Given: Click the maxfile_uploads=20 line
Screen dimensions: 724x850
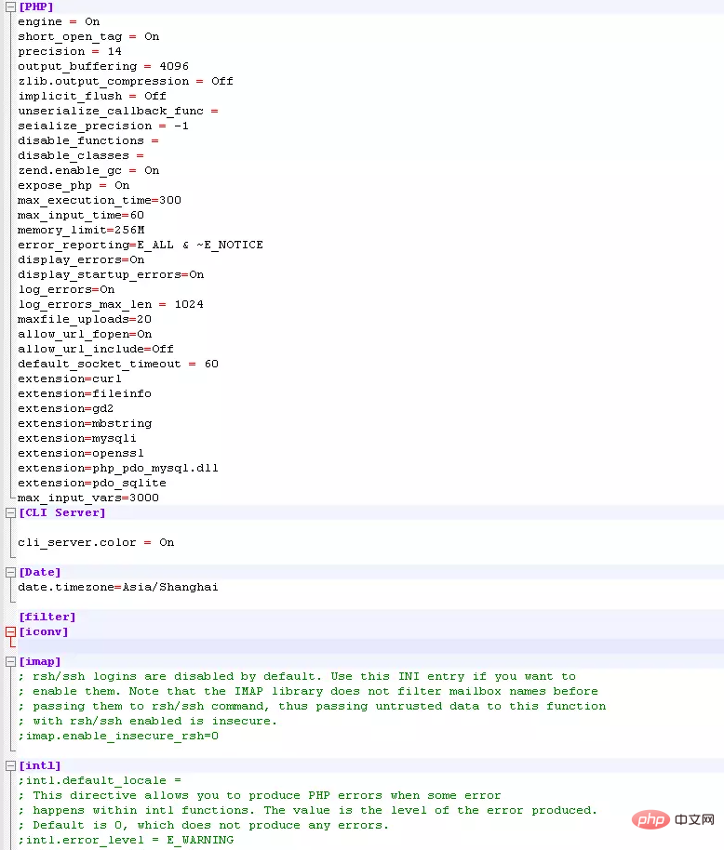Looking at the screenshot, I should tap(85, 319).
